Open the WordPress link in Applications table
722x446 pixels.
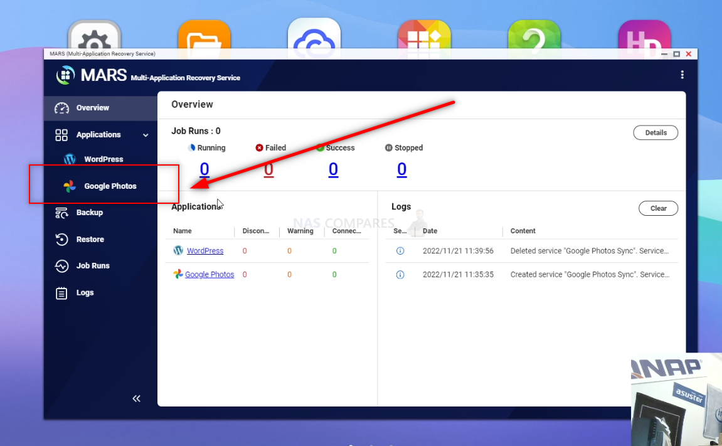[x=205, y=250]
